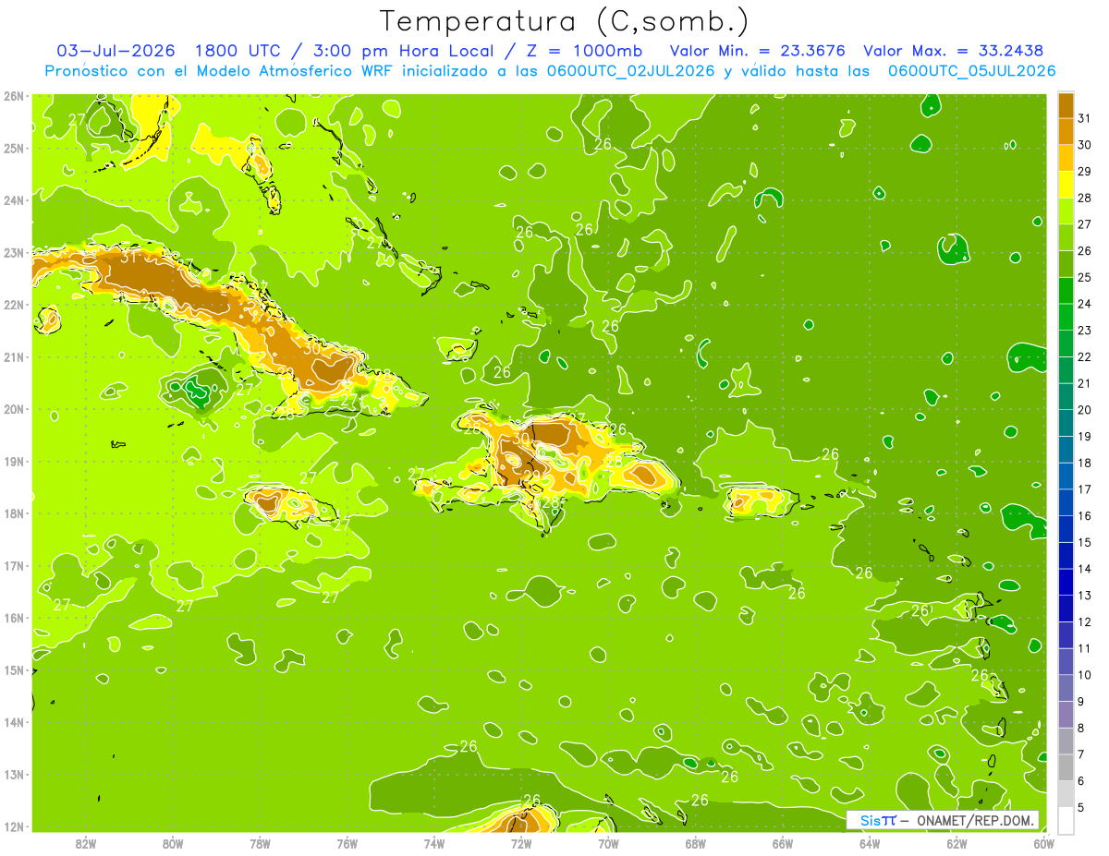Click the white swatch below 5 in the color bar

(1066, 819)
